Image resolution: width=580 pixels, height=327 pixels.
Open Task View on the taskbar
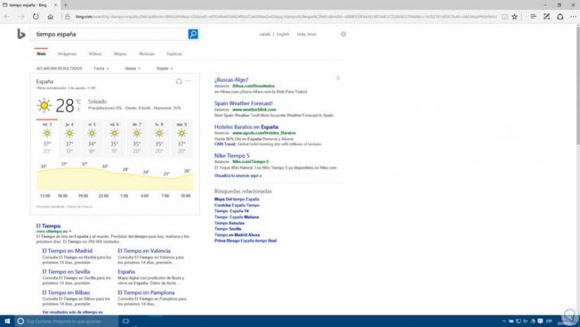click(125, 321)
